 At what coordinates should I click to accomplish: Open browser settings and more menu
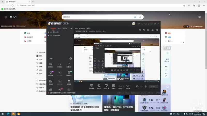click(204, 5)
